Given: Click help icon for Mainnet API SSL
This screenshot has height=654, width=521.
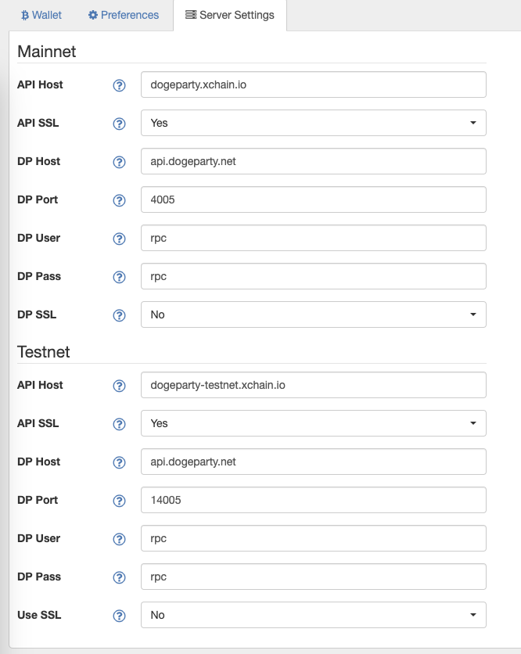Looking at the screenshot, I should point(120,124).
